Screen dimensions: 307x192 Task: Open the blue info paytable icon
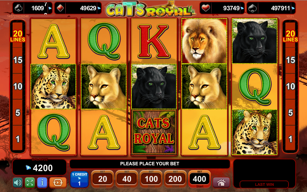click(x=42, y=183)
